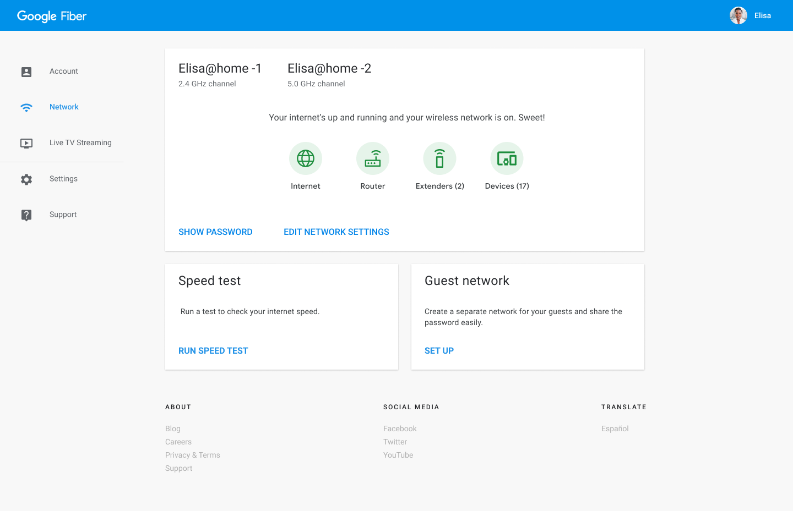
Task: Click 'Run a test to check' description
Action: point(250,311)
